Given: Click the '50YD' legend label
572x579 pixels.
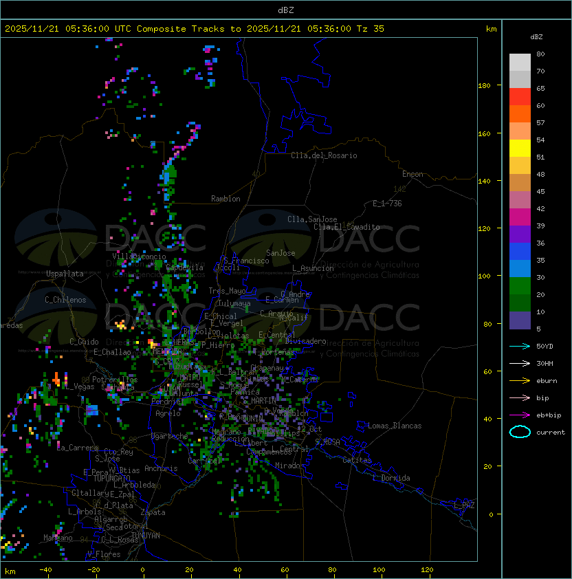Looking at the screenshot, I should coord(544,347).
